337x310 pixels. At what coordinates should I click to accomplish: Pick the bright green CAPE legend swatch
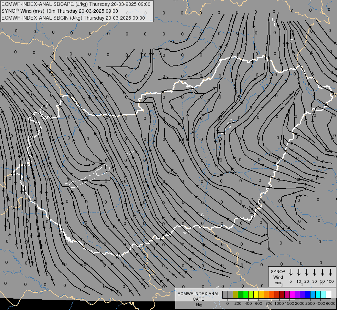(x=246, y=294)
